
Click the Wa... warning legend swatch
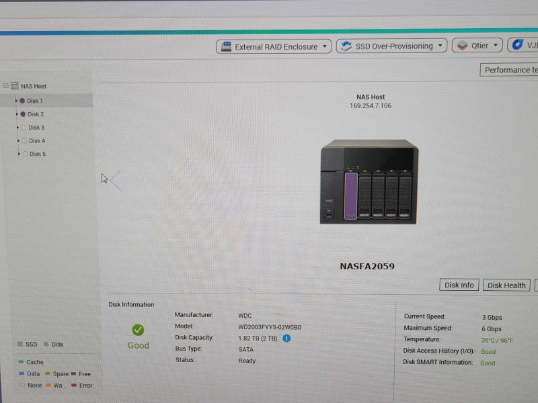(48, 385)
